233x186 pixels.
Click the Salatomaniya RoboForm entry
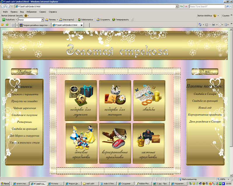point(86,20)
